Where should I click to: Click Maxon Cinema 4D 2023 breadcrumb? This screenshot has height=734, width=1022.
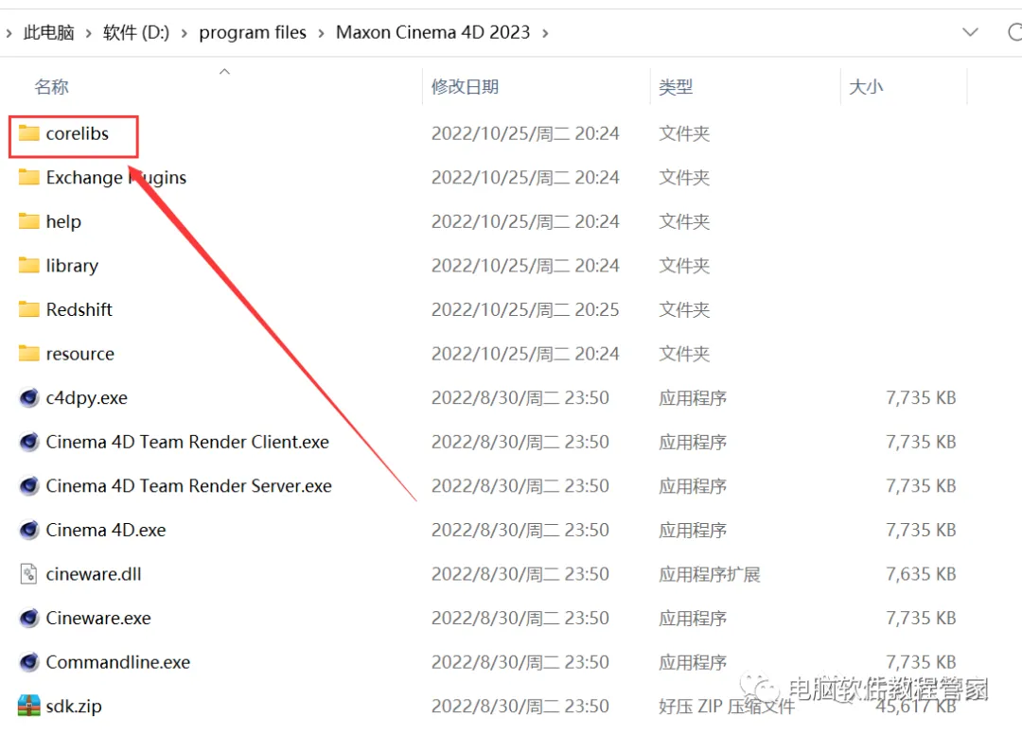pyautogui.click(x=432, y=32)
